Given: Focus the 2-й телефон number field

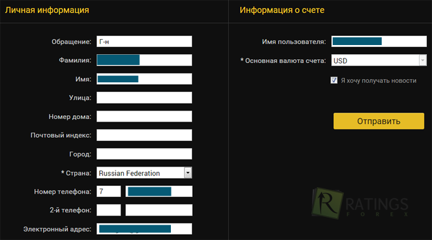Looking at the screenshot, I should 159,210.
